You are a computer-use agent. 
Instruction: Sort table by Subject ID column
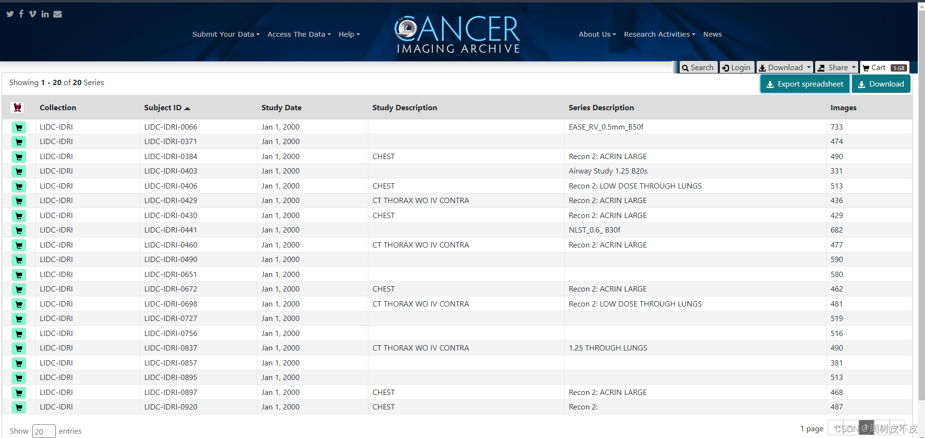tap(167, 107)
